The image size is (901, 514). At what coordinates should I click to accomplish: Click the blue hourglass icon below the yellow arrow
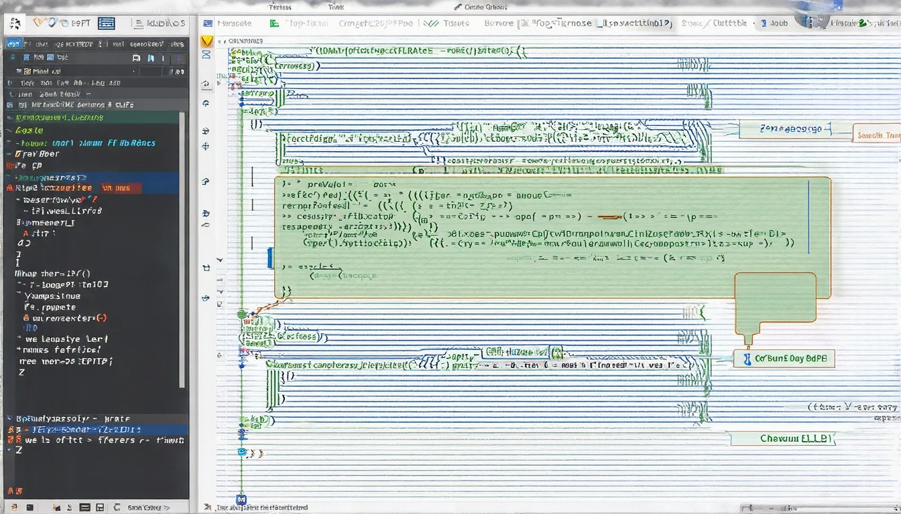pyautogui.click(x=206, y=54)
